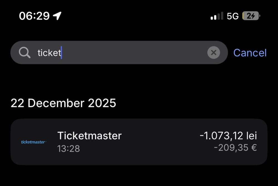
Task: Tap the location arrow in the status bar
Action: point(57,16)
